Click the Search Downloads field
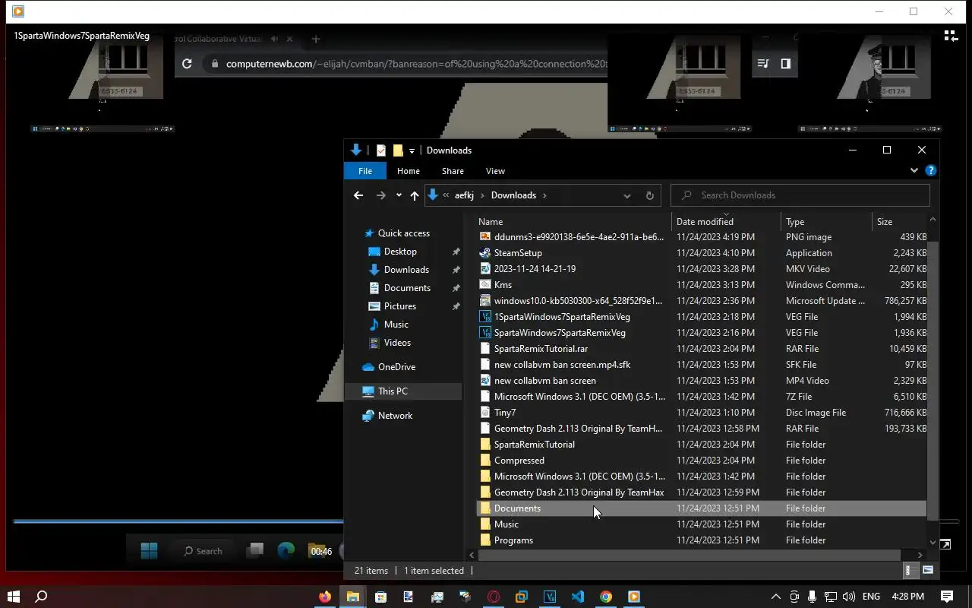The width and height of the screenshot is (972, 608). 800,195
